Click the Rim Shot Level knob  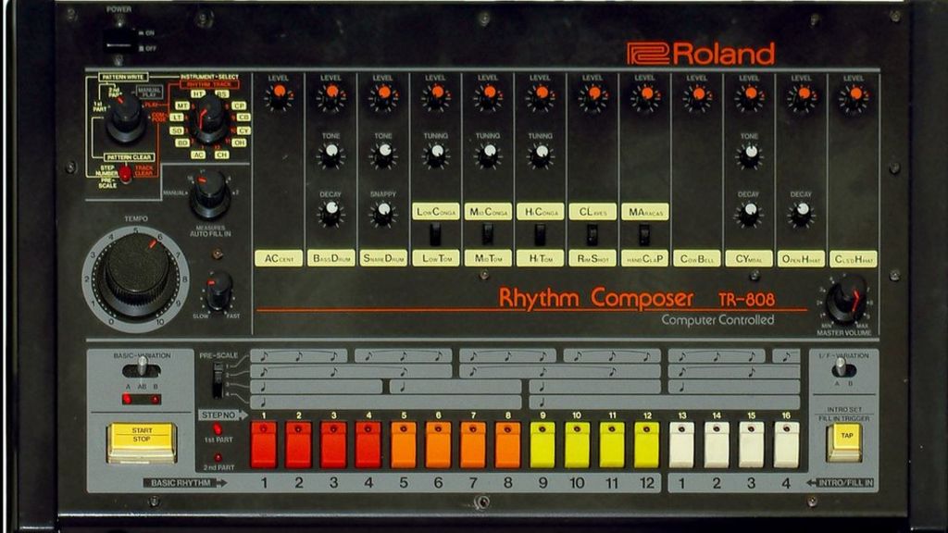592,97
